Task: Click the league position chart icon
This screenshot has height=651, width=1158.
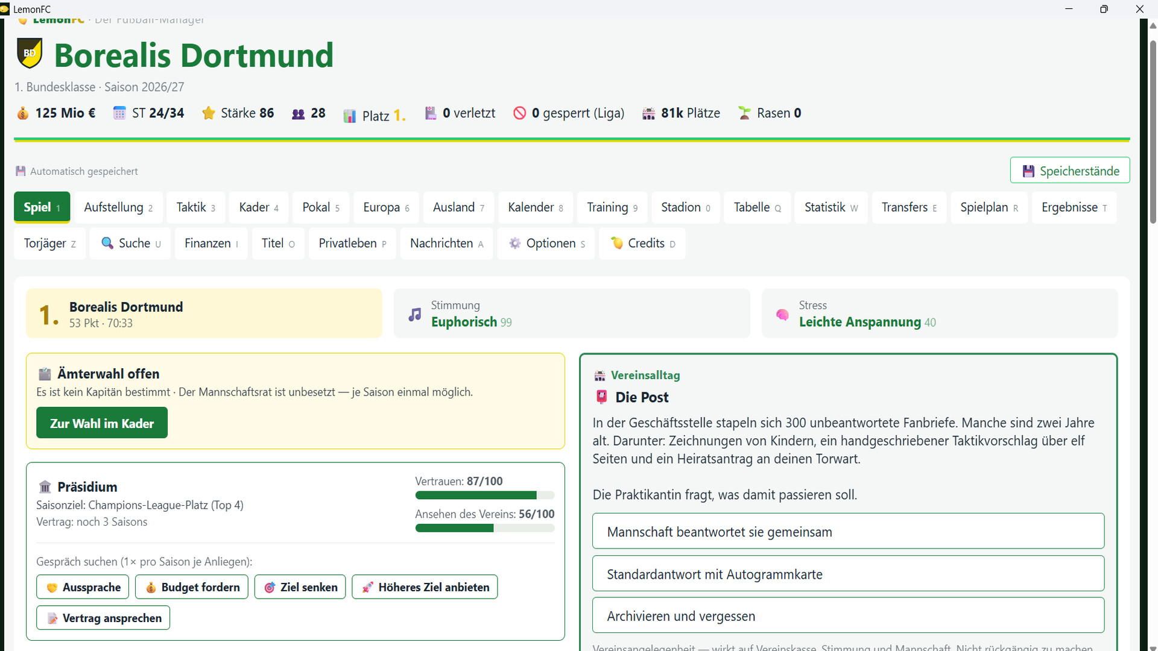Action: click(x=350, y=116)
